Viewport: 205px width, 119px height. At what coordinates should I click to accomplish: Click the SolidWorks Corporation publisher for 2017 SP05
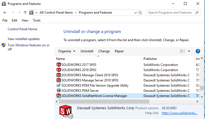point(161,65)
